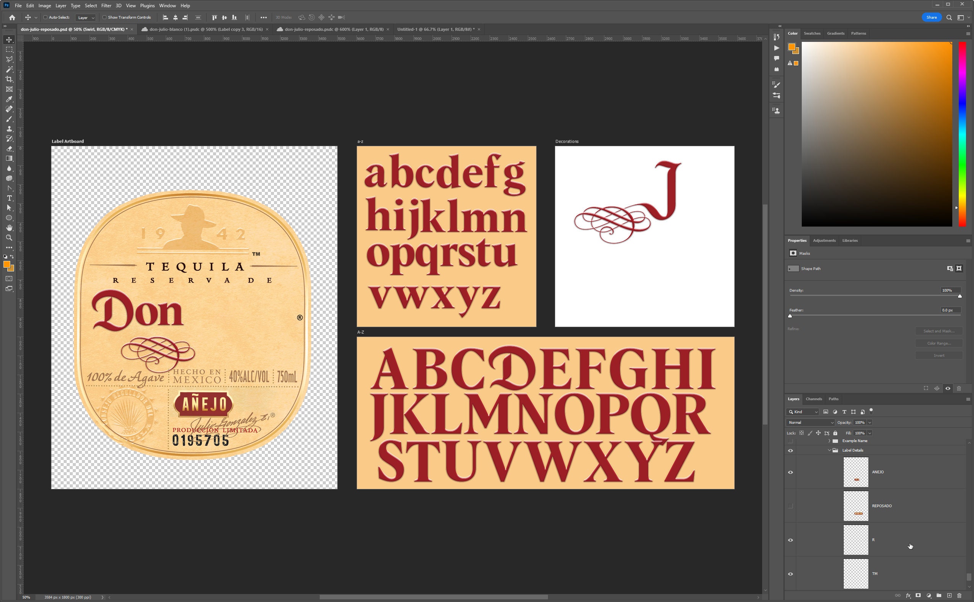The width and height of the screenshot is (974, 602).
Task: Enable the Auto-Select checkbox
Action: point(45,17)
